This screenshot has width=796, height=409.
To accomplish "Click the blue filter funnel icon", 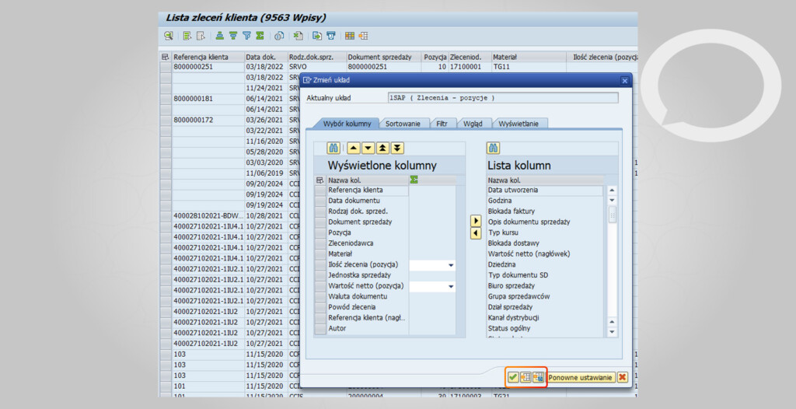I will pyautogui.click(x=246, y=36).
